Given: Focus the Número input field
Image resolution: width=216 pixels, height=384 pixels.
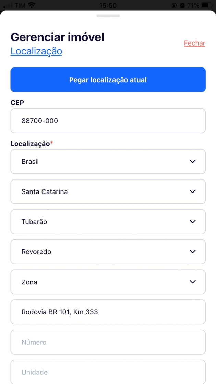Looking at the screenshot, I should click(x=108, y=342).
